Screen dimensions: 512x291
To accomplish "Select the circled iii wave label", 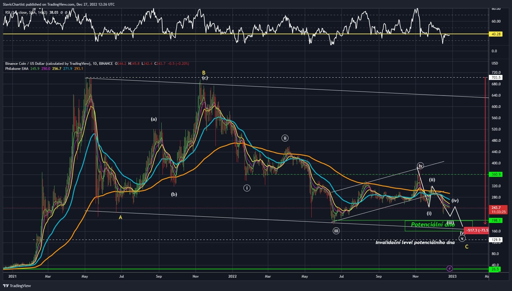I will click(336, 231).
